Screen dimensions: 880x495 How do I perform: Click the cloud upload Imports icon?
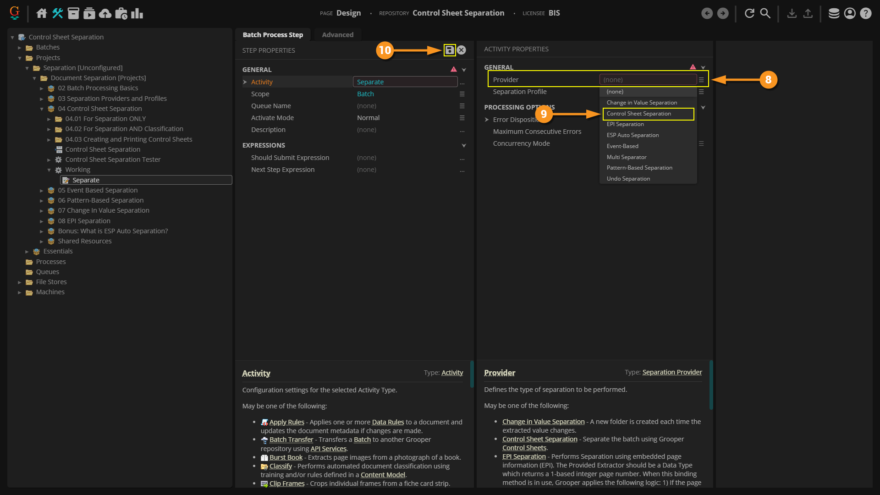click(x=105, y=13)
